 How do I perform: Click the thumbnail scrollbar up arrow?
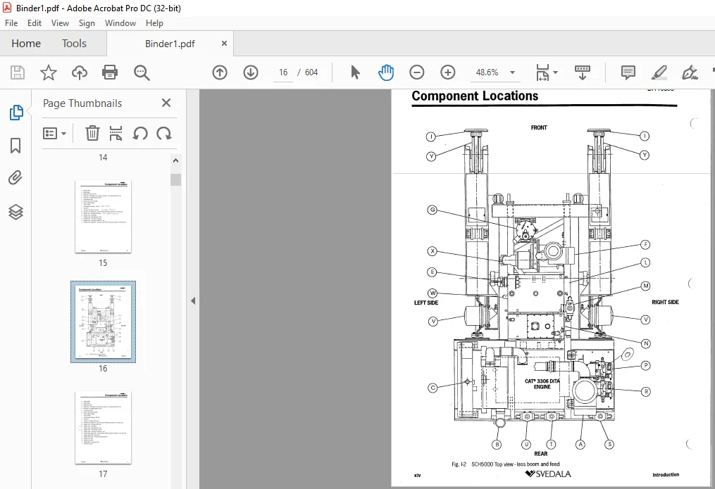175,160
